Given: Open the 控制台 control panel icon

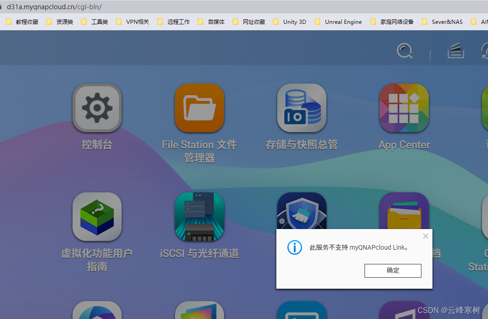Looking at the screenshot, I should click(x=97, y=108).
